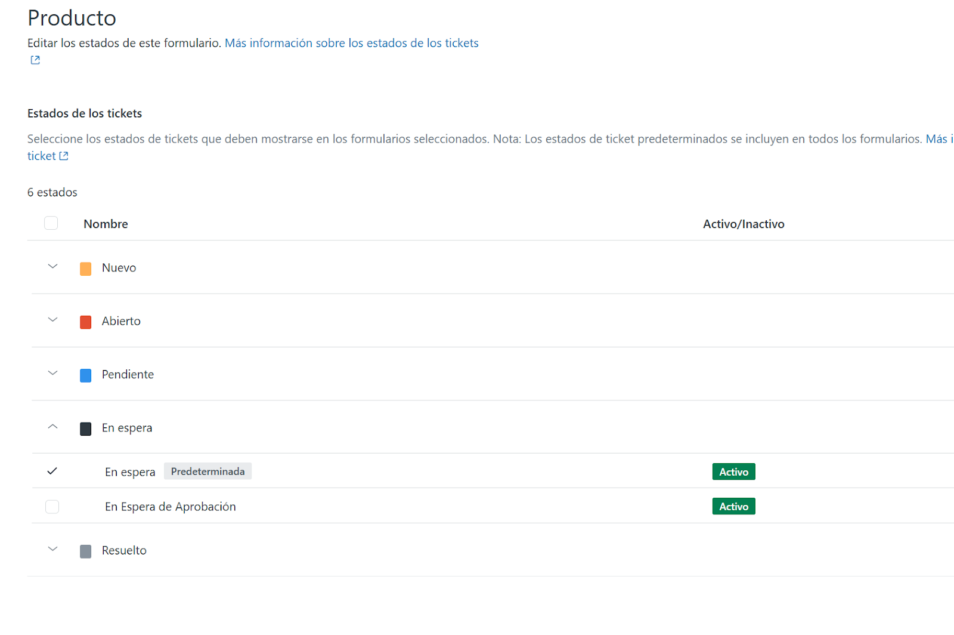Viewport: 954px width, 635px height.
Task: Check the En Espera de Aprobación checkbox
Action: (x=52, y=507)
